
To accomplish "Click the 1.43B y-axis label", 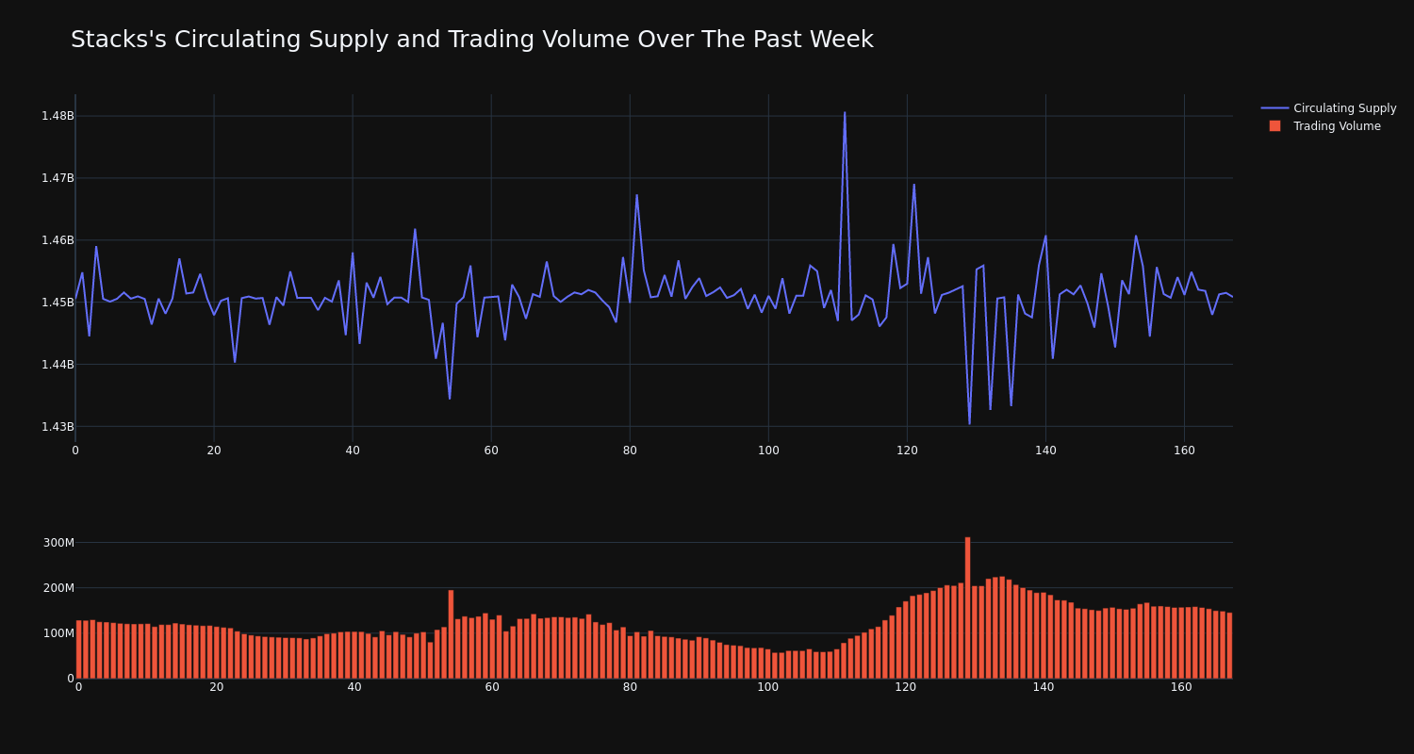I will tap(58, 427).
